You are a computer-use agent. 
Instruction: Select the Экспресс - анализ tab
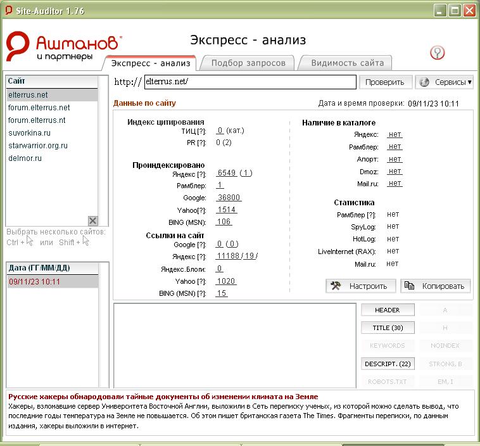[151, 63]
